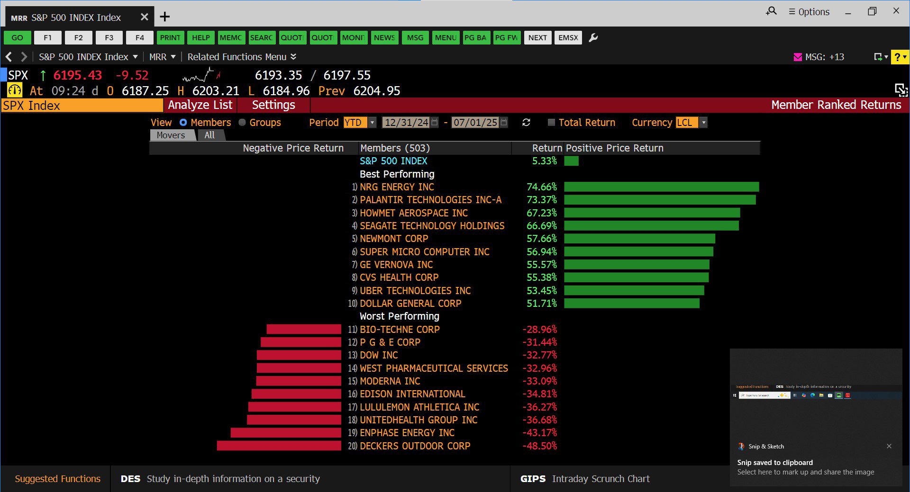Screen dimensions: 910x492
Task: Click the F1 key button
Action: coord(48,38)
